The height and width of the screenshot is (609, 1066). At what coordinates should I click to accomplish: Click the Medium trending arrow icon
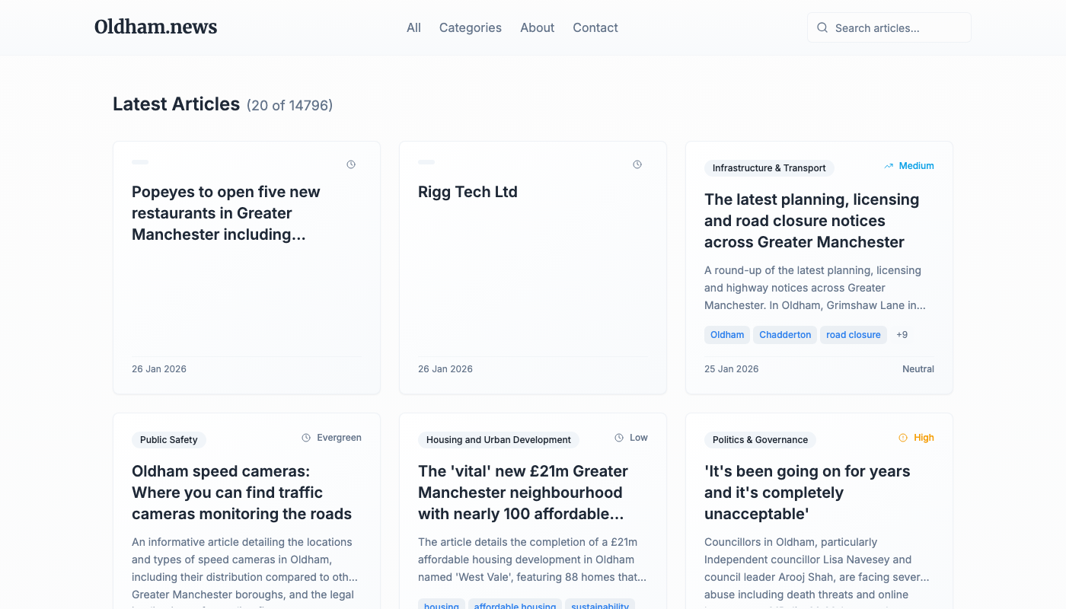[889, 166]
